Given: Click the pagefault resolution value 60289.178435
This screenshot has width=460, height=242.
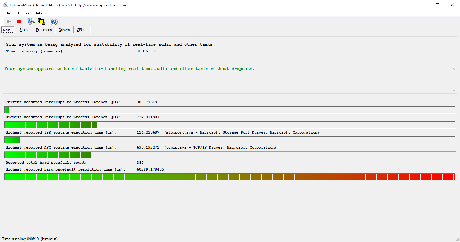Looking at the screenshot, I should [x=150, y=169].
